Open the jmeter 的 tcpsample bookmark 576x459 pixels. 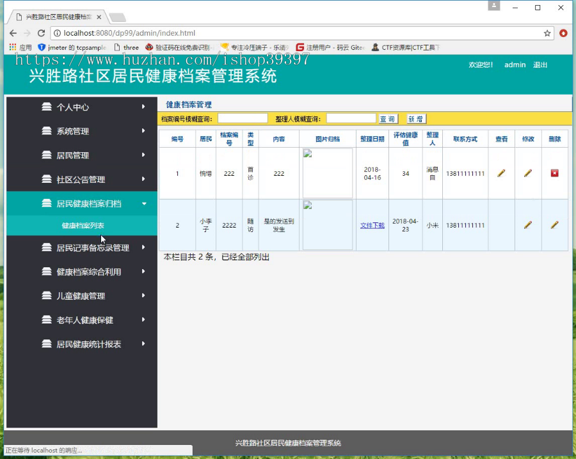point(72,47)
